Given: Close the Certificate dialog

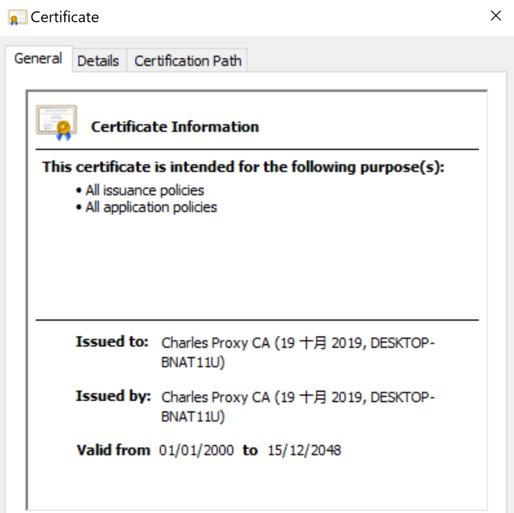Looking at the screenshot, I should click(495, 16).
